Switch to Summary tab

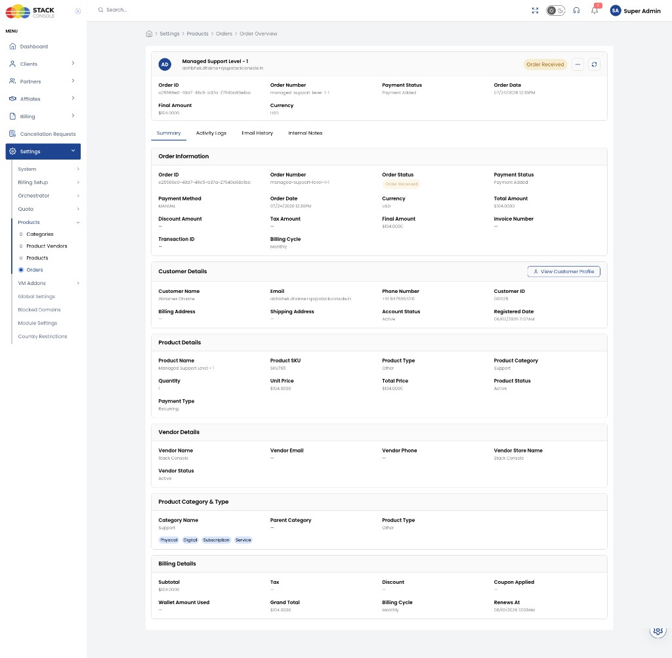pos(169,133)
